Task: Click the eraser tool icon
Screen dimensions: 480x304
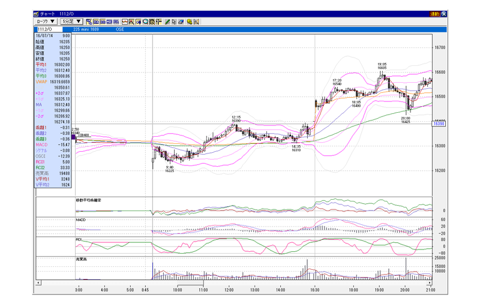Action: point(180,21)
